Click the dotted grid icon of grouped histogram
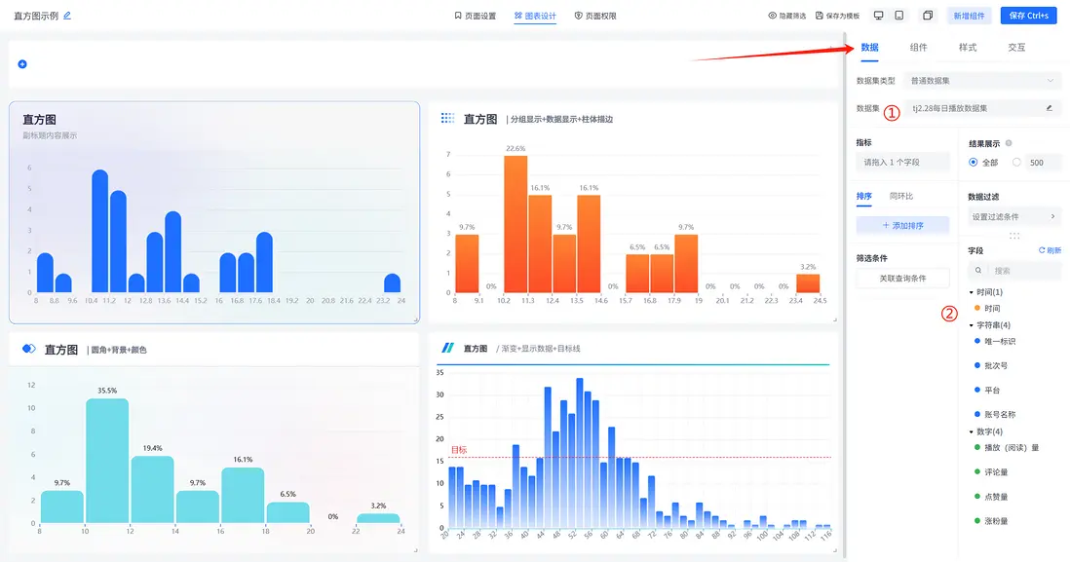The image size is (1070, 562). click(x=447, y=118)
